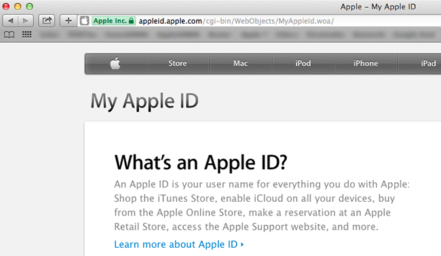The image size is (441, 256).
Task: Click the Apple favicon in address bar
Action: (x=84, y=21)
